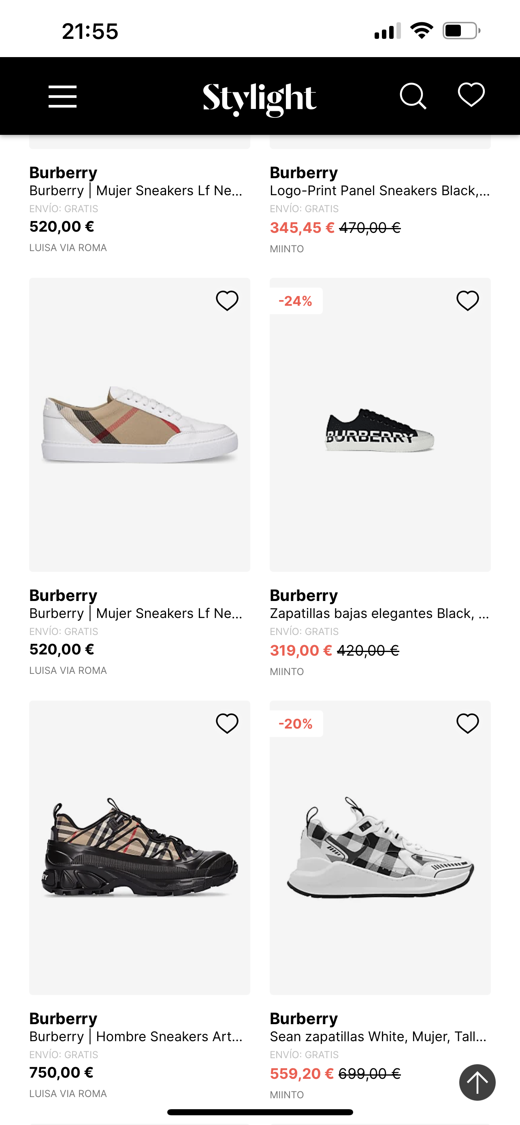Open the Zapatillas bajas elegantes Black listing
Screen dimensions: 520x1125
[379, 613]
